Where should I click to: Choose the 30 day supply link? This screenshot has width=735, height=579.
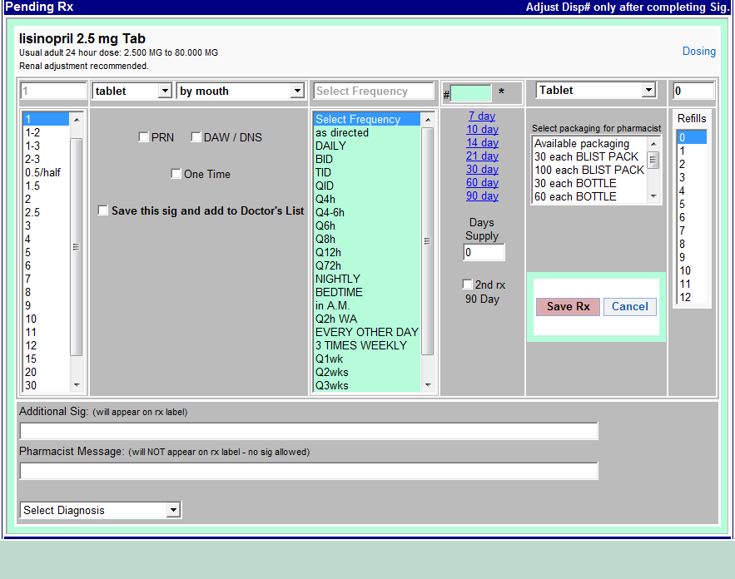[x=482, y=169]
